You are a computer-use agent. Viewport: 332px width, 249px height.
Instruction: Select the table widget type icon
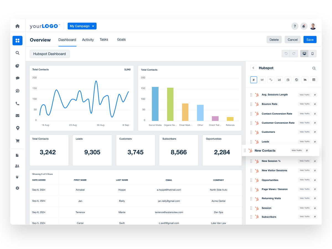tap(313, 80)
